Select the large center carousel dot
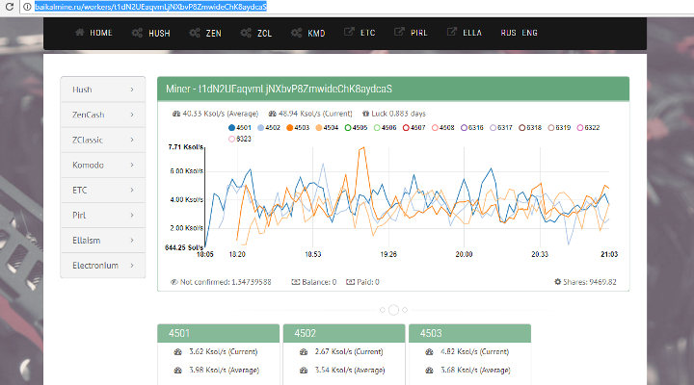Screen dimensions: 694x385 [x=393, y=310]
